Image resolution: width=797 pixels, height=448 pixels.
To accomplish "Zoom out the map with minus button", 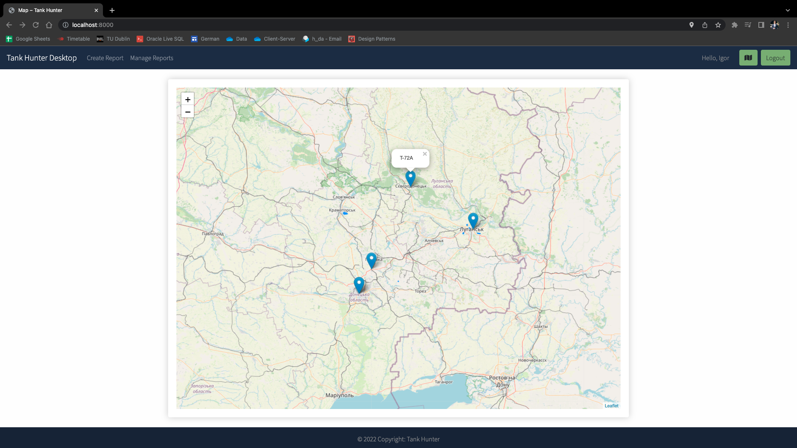I will coord(188,112).
